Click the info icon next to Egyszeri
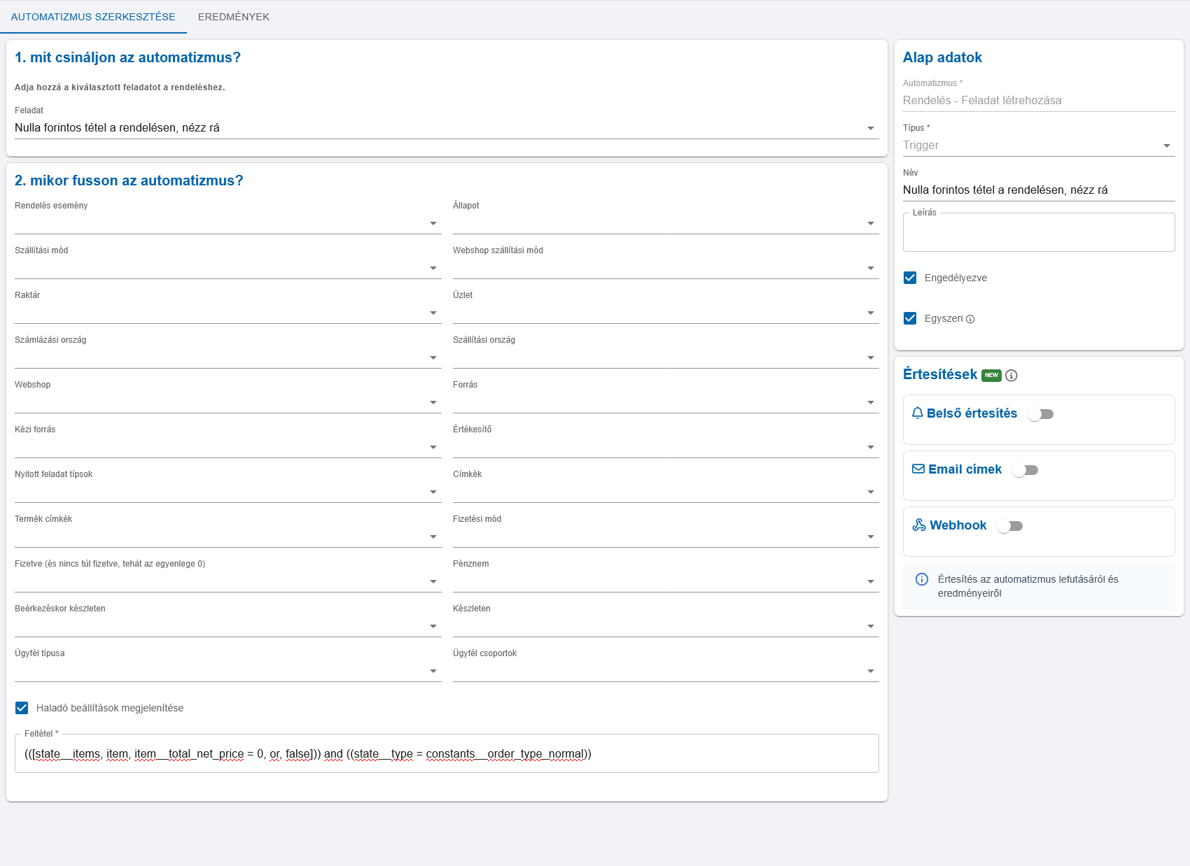 coord(970,319)
